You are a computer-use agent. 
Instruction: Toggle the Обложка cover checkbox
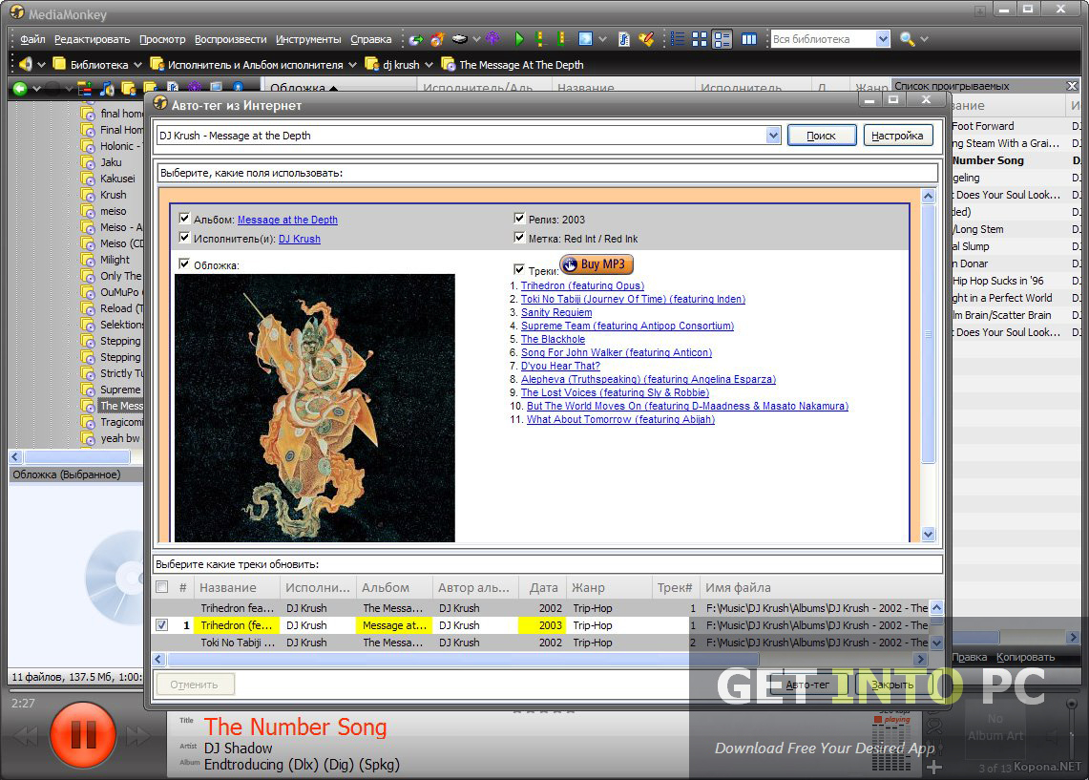tap(184, 264)
